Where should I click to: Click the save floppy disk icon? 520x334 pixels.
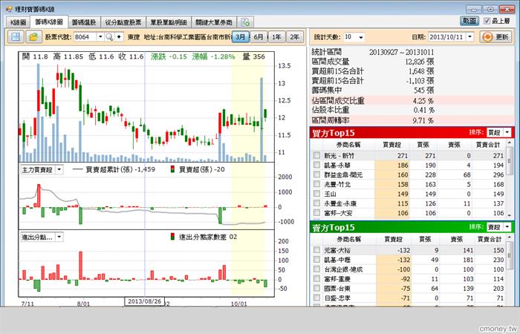(16, 37)
